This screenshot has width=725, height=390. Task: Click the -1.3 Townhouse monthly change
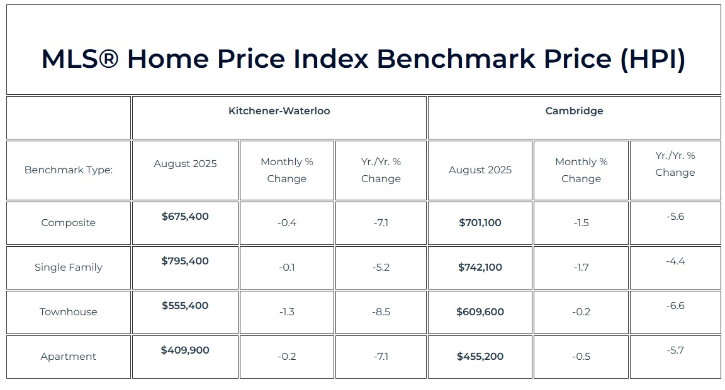[x=286, y=312]
